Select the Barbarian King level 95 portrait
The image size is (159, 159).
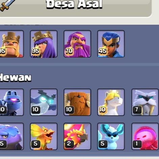pos(12,44)
